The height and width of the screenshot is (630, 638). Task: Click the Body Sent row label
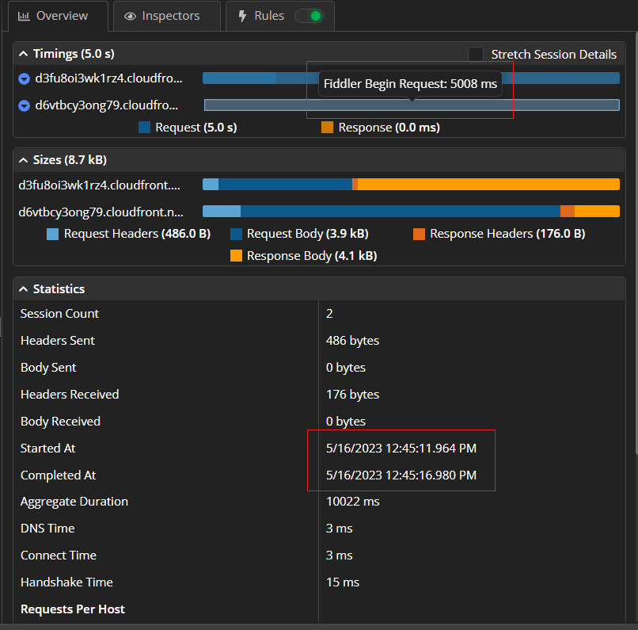48,368
